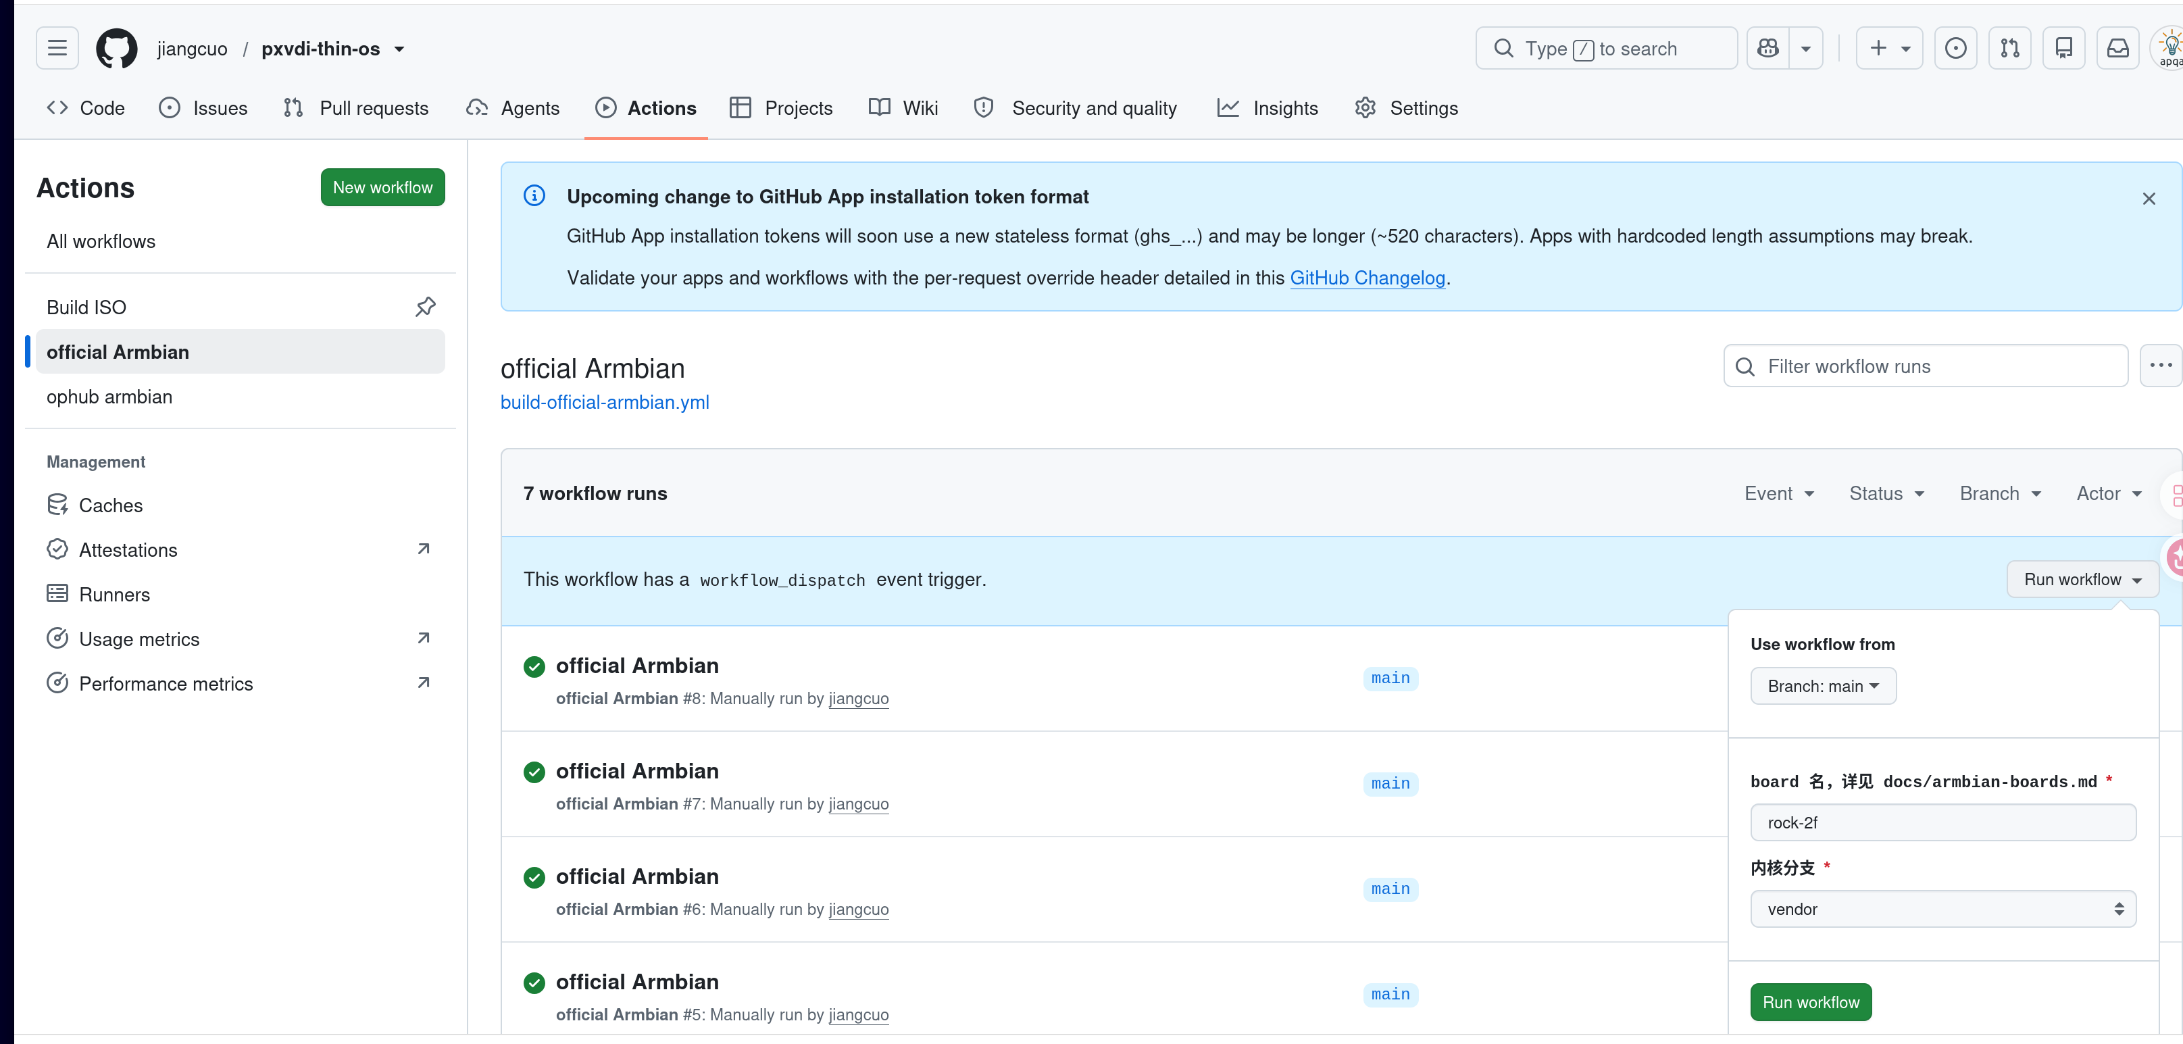Open the GitHub Changelog link
The width and height of the screenshot is (2183, 1044).
point(1367,278)
